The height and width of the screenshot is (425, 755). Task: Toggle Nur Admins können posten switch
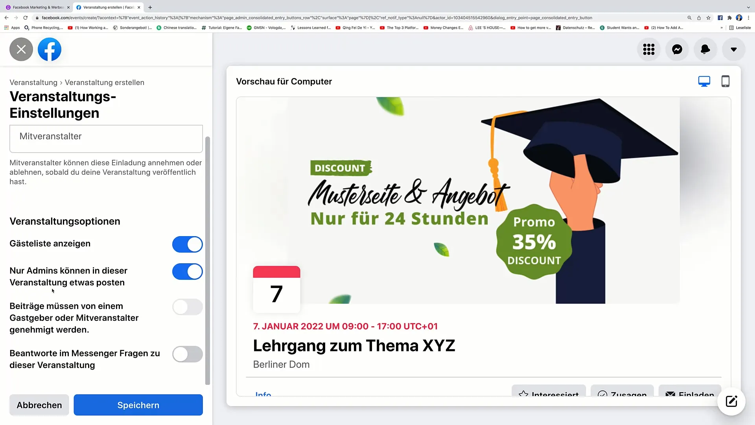tap(188, 272)
